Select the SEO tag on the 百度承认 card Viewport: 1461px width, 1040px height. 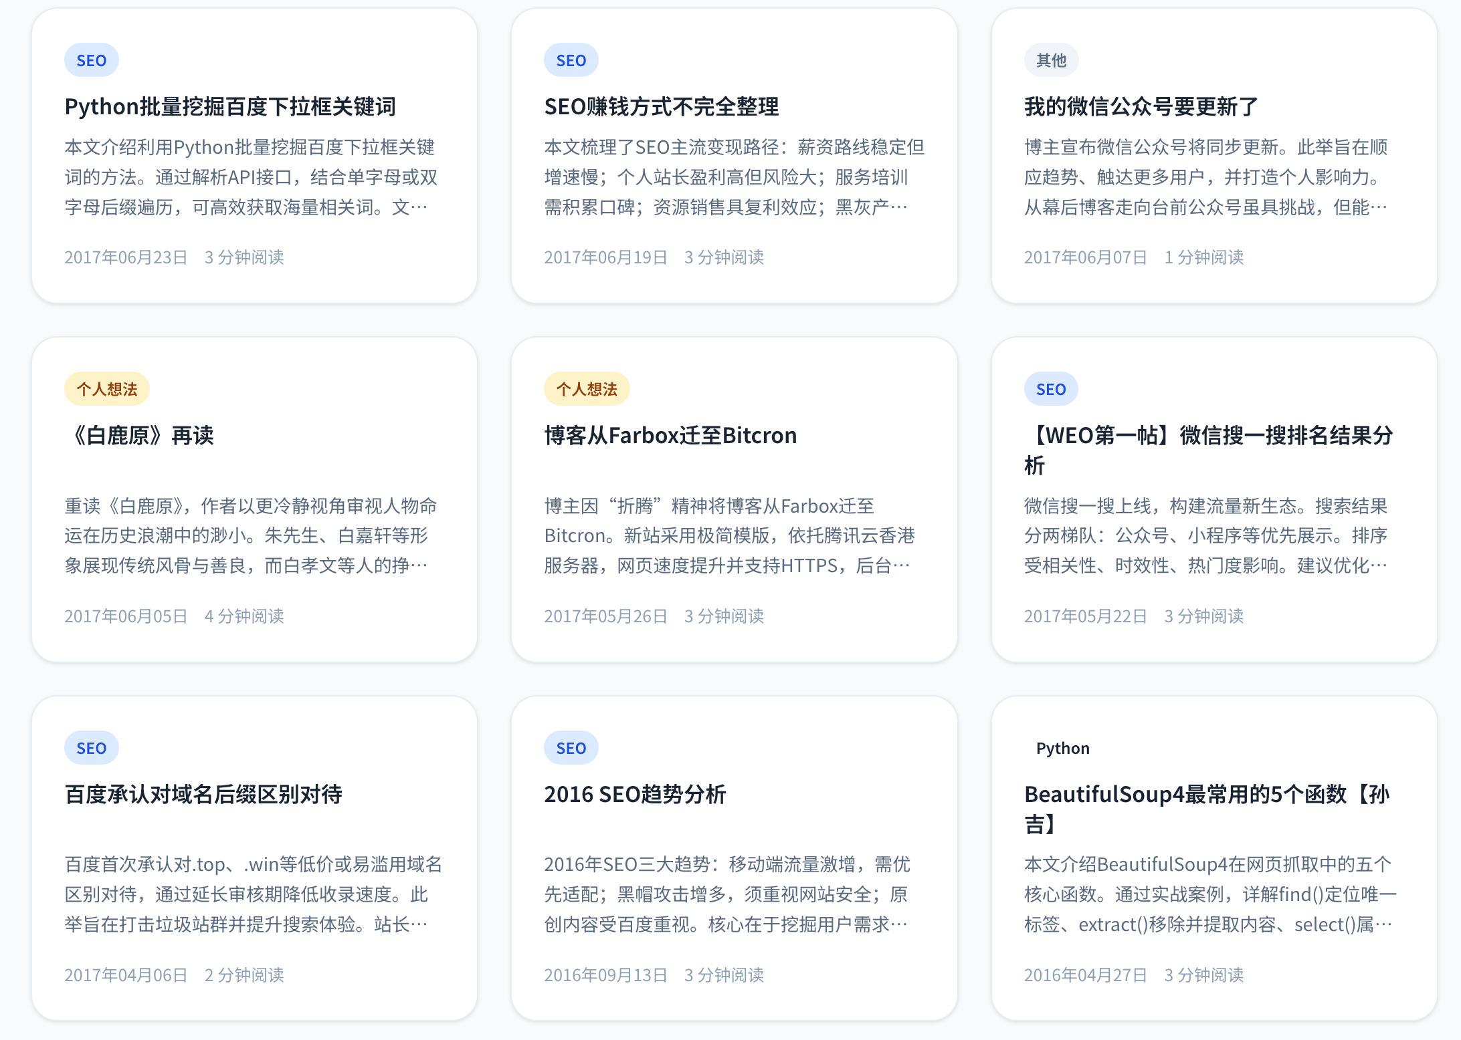coord(91,748)
